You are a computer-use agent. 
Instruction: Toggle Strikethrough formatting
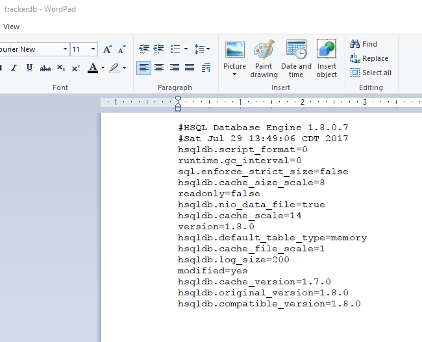[45, 68]
